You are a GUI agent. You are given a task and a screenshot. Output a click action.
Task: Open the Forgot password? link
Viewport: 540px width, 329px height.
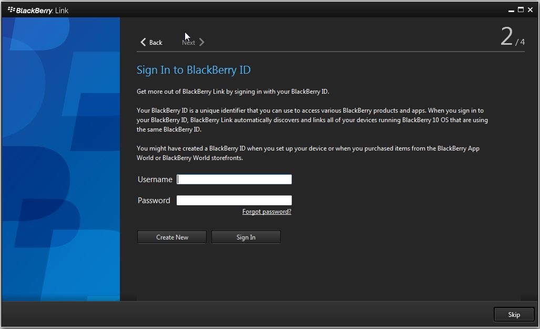(267, 212)
